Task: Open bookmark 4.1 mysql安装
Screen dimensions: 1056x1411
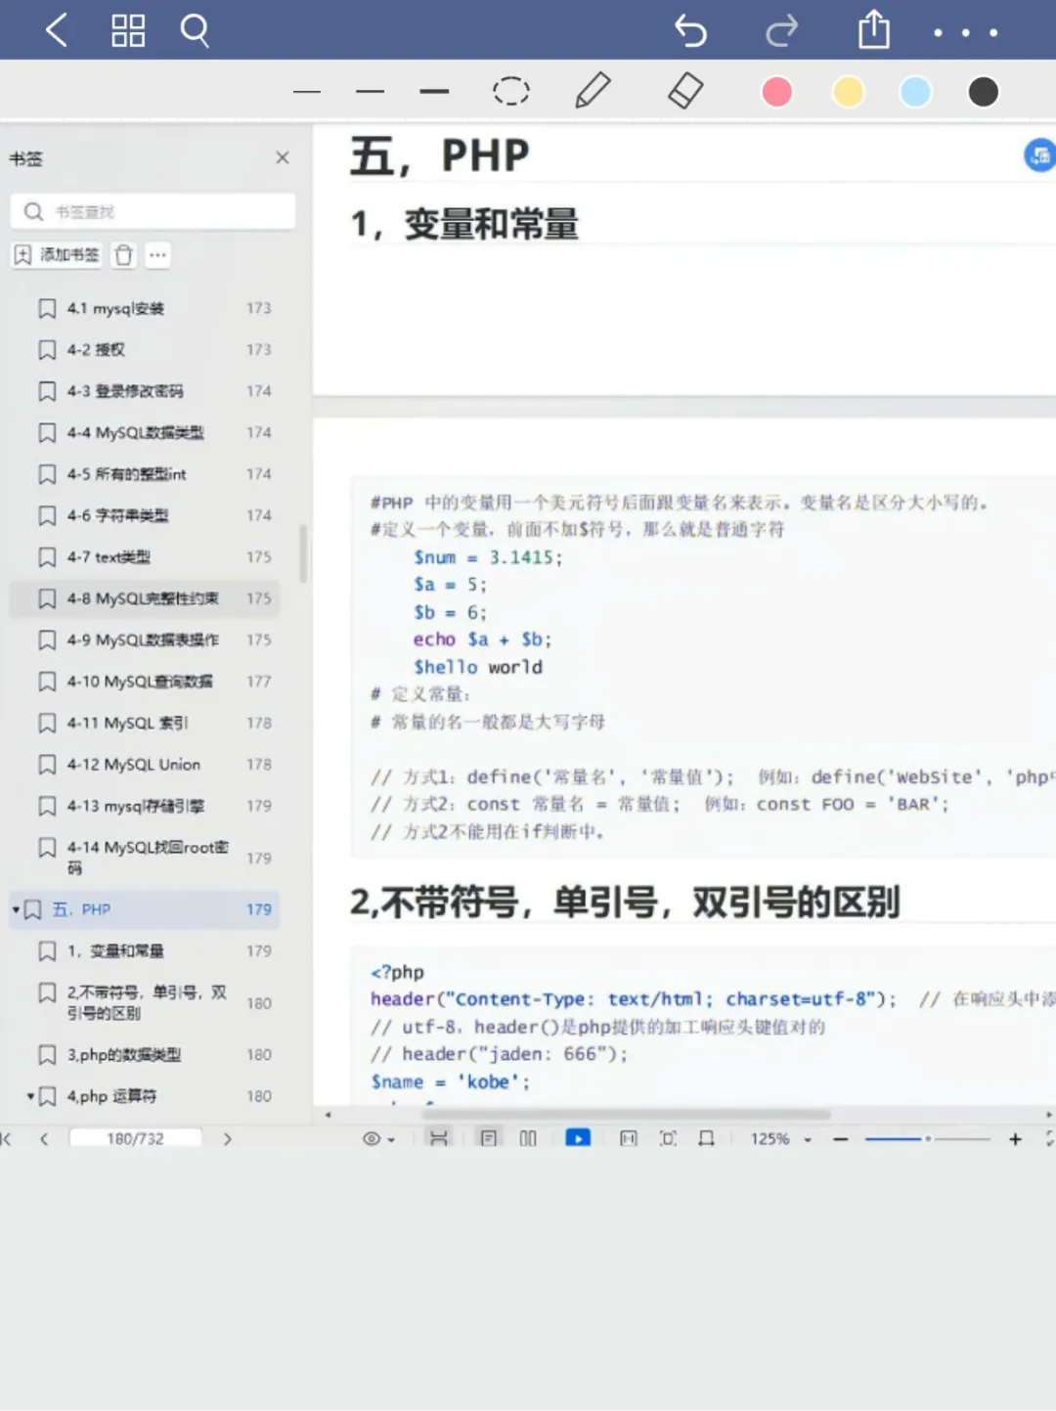Action: pyautogui.click(x=145, y=308)
